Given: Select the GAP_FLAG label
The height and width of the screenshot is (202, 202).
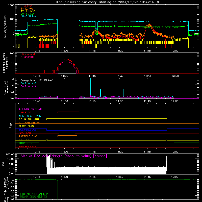Looking at the screenshot, I should coord(25,112).
